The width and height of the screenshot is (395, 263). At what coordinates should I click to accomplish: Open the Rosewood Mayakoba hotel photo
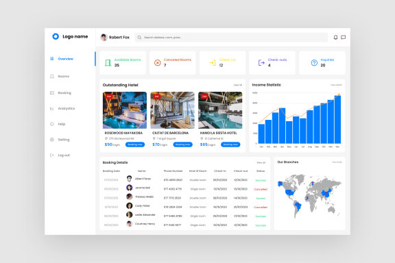point(125,110)
